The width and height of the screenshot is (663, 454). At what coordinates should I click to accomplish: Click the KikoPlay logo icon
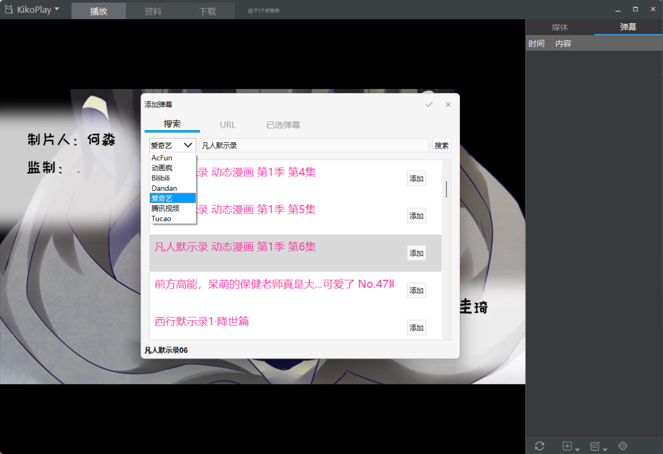tap(9, 9)
